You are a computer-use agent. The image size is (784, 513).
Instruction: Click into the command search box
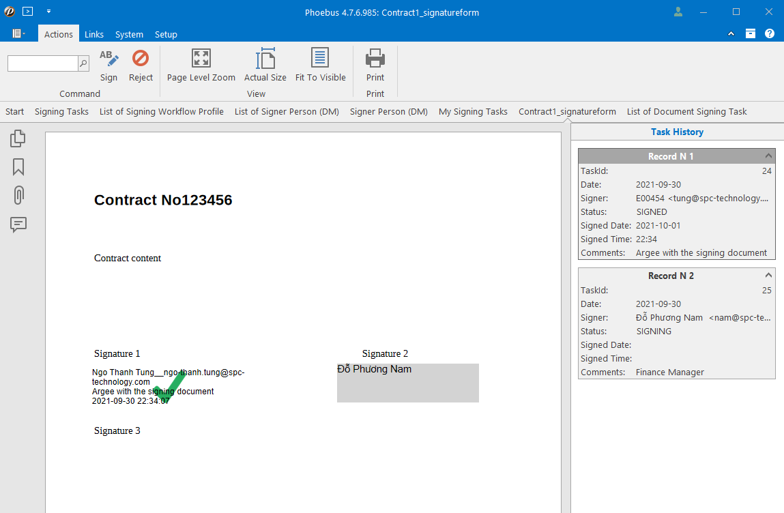pos(42,63)
